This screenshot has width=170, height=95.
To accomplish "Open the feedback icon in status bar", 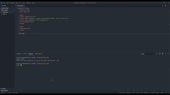I will [x=166, y=93].
